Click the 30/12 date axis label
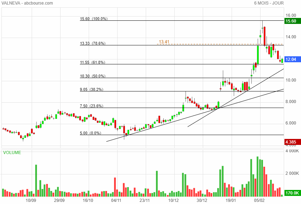Image resolution: width=301 pixels, height=204 pixels. click(x=202, y=200)
